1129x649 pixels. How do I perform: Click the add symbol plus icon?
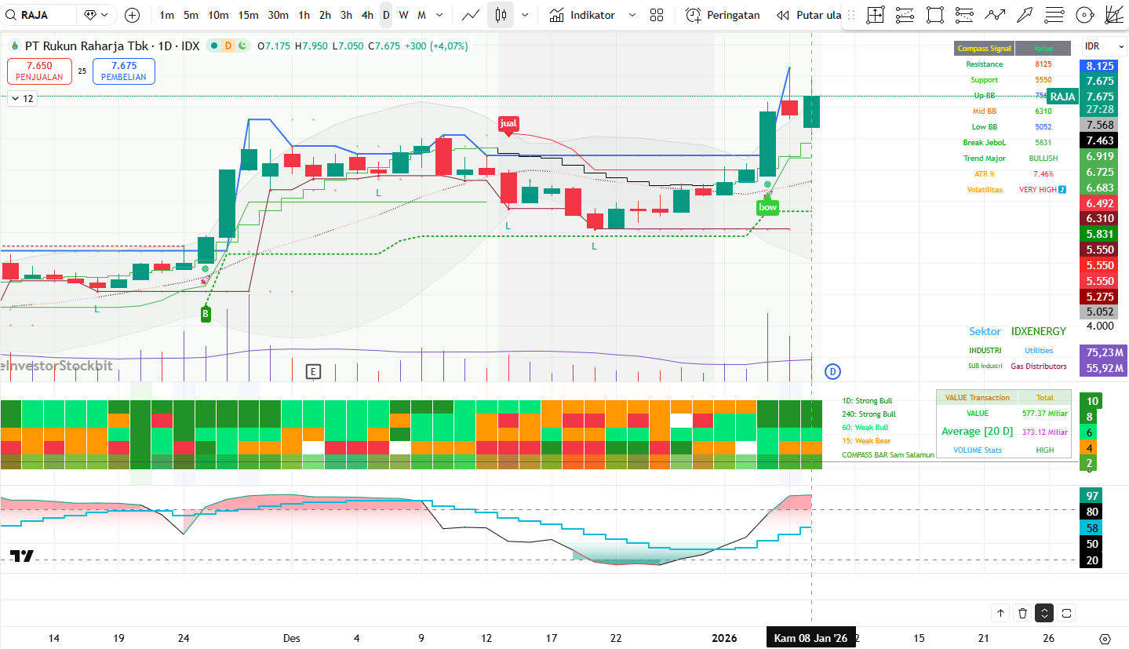(x=133, y=15)
